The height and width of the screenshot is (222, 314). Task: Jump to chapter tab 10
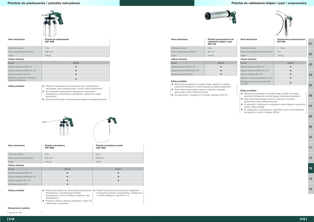[311, 137]
